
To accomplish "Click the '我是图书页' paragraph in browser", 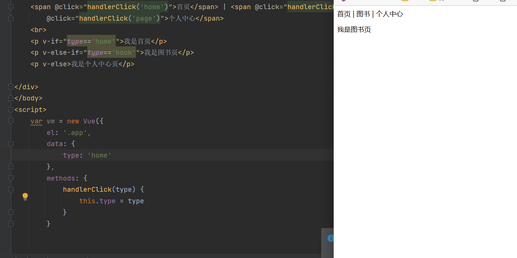I will 354,29.
